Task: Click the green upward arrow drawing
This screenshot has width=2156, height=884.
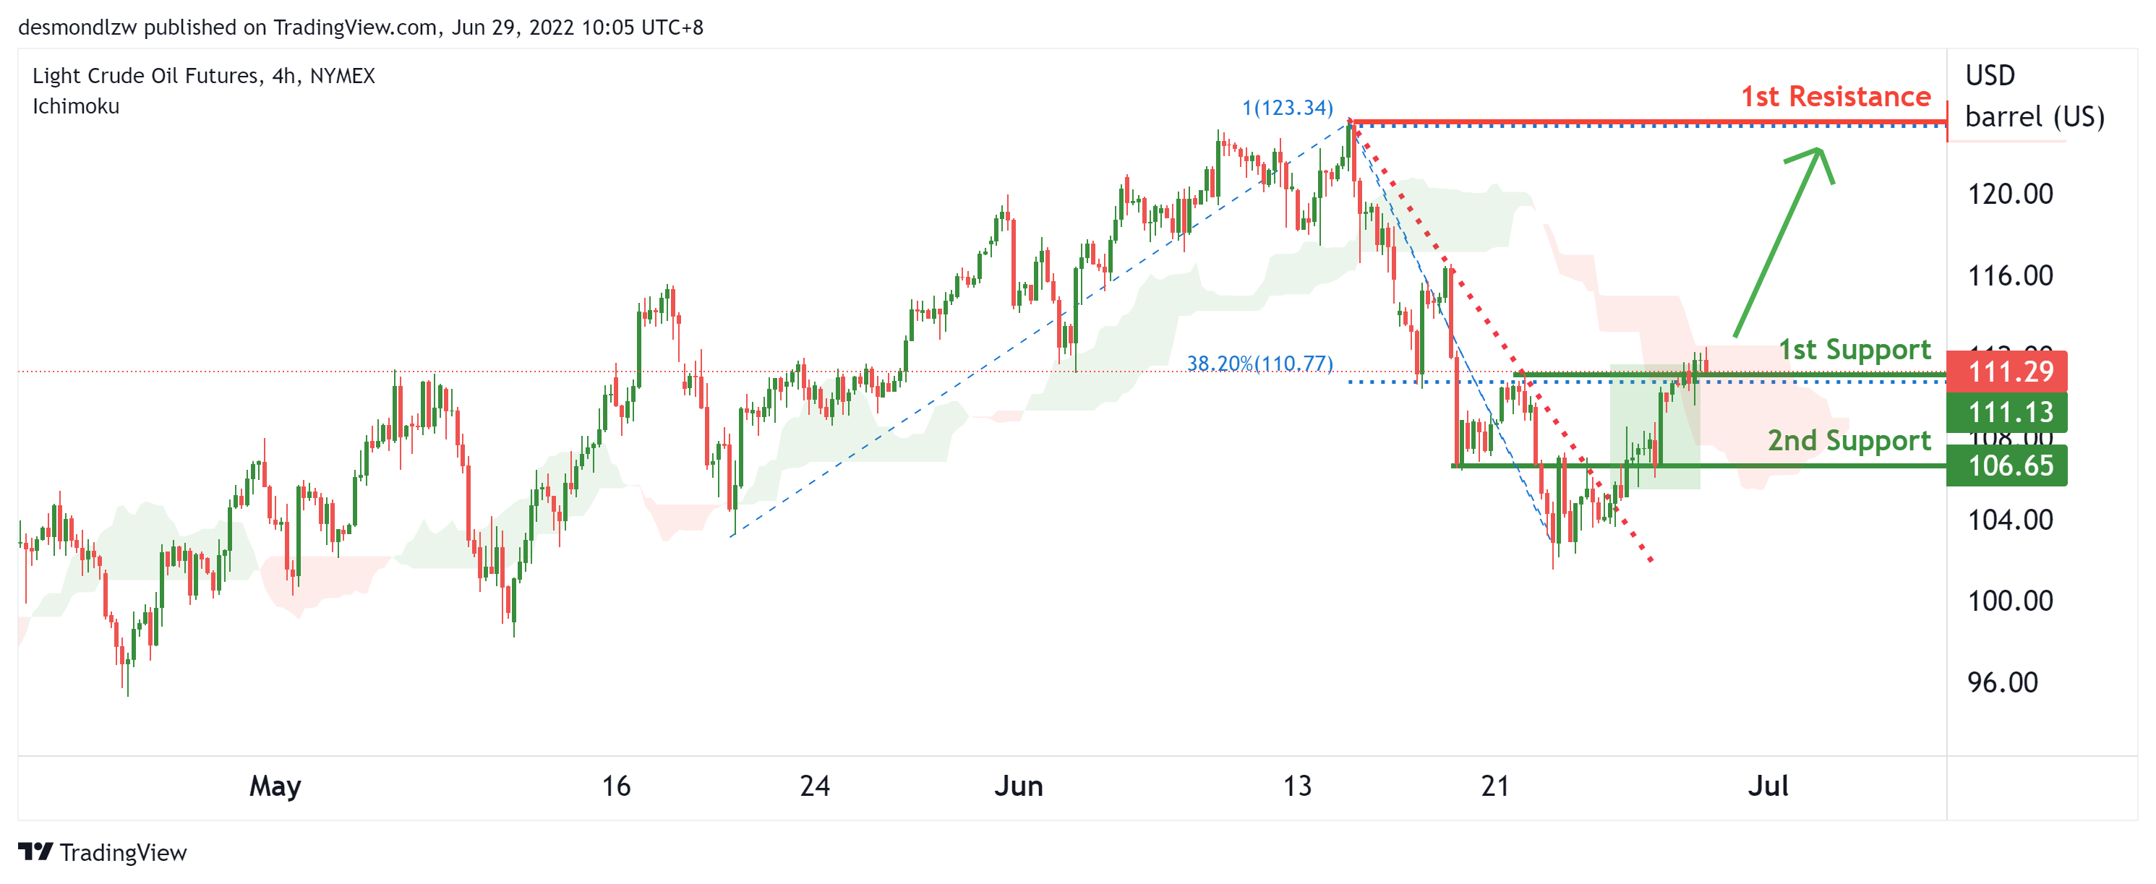Action: (1779, 244)
